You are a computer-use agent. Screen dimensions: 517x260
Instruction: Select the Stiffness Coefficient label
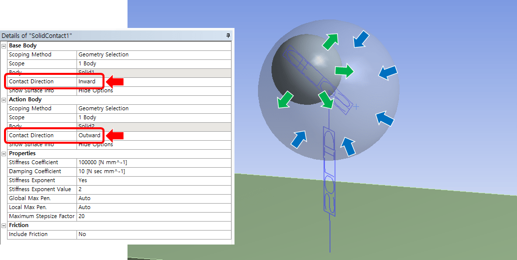(33, 163)
